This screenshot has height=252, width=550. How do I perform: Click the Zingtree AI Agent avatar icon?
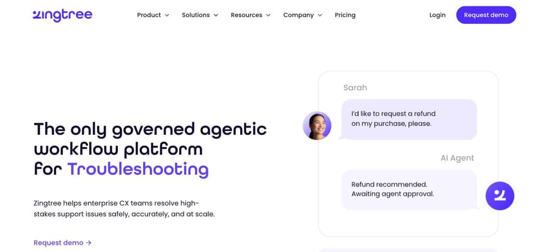tap(499, 196)
